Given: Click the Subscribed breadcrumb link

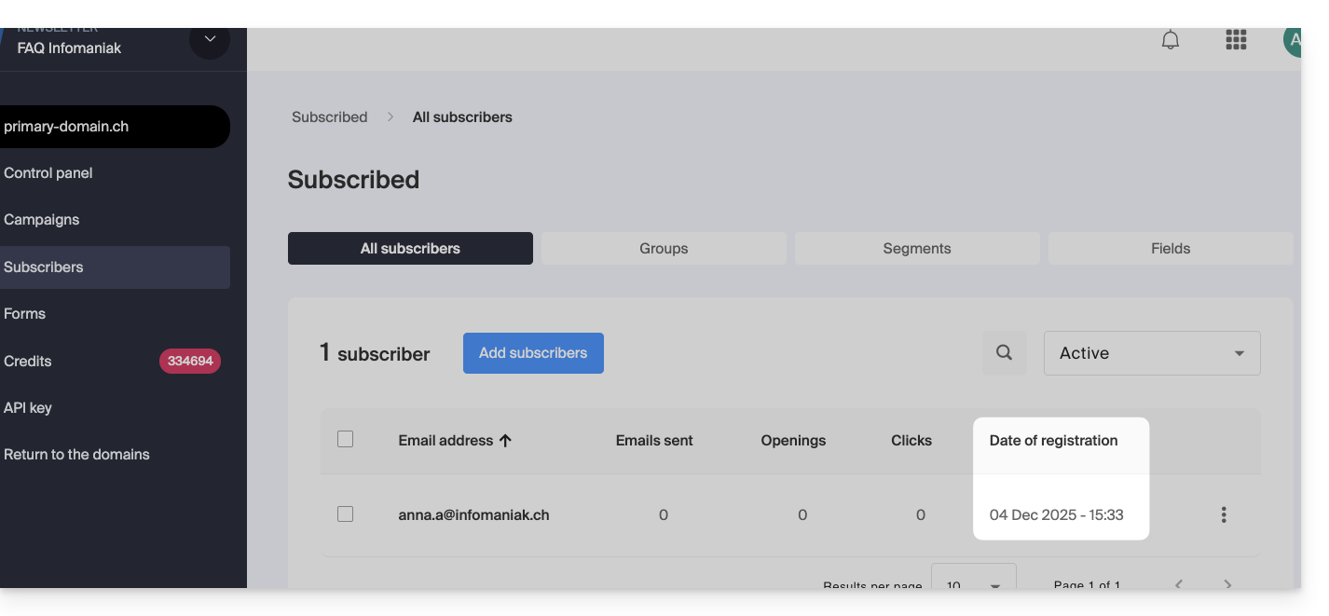Looking at the screenshot, I should (x=329, y=117).
